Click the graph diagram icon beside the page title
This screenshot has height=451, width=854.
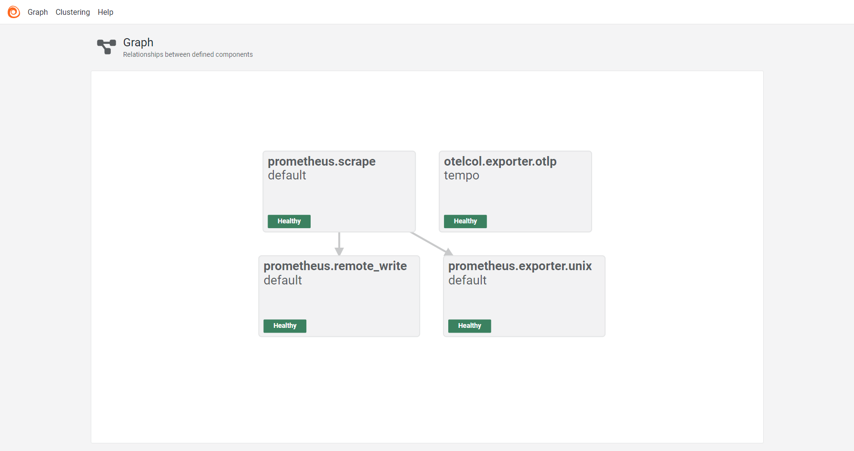pos(106,47)
